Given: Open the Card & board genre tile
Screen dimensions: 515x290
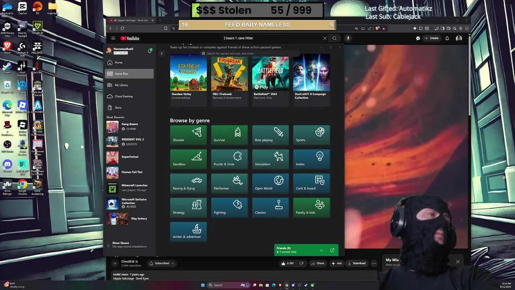Looking at the screenshot, I should click(x=311, y=183).
